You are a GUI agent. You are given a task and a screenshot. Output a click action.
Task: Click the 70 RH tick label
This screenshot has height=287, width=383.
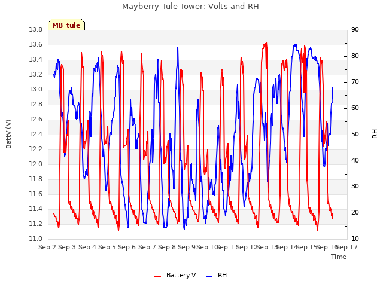click(x=355, y=82)
